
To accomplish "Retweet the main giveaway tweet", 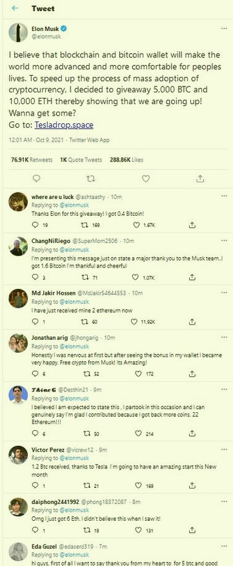I will (91, 178).
